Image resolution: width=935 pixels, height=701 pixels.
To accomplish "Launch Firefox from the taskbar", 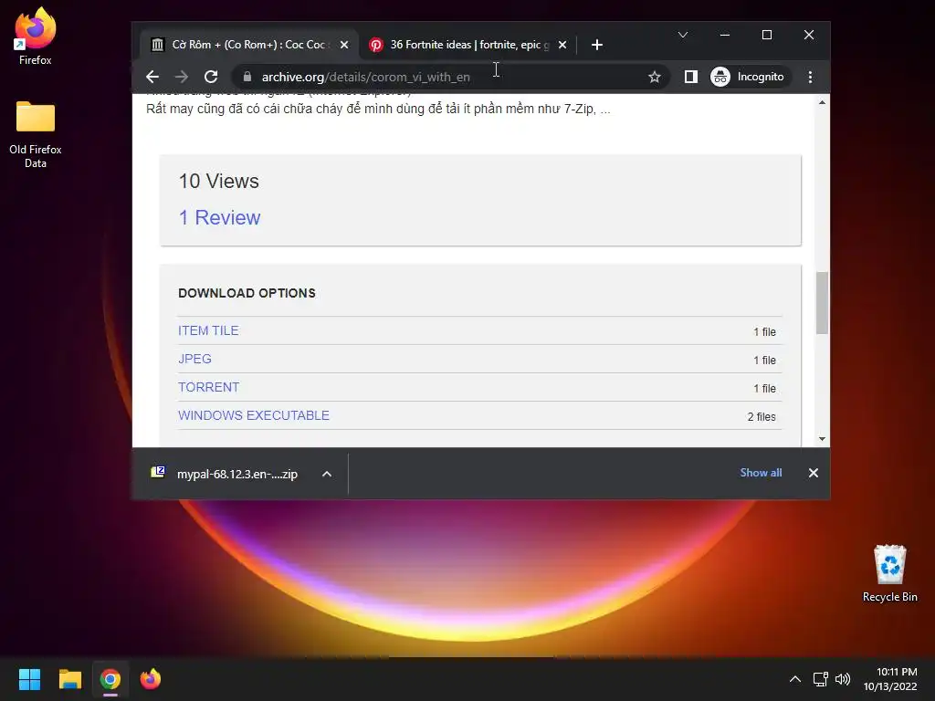I will tap(151, 679).
